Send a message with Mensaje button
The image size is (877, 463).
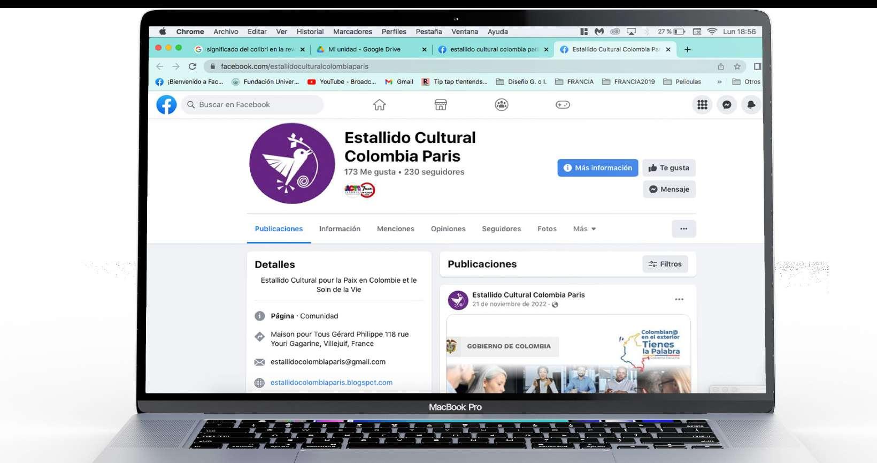click(x=669, y=189)
